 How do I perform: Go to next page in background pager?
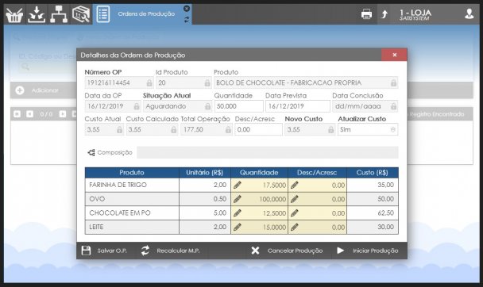(x=63, y=114)
